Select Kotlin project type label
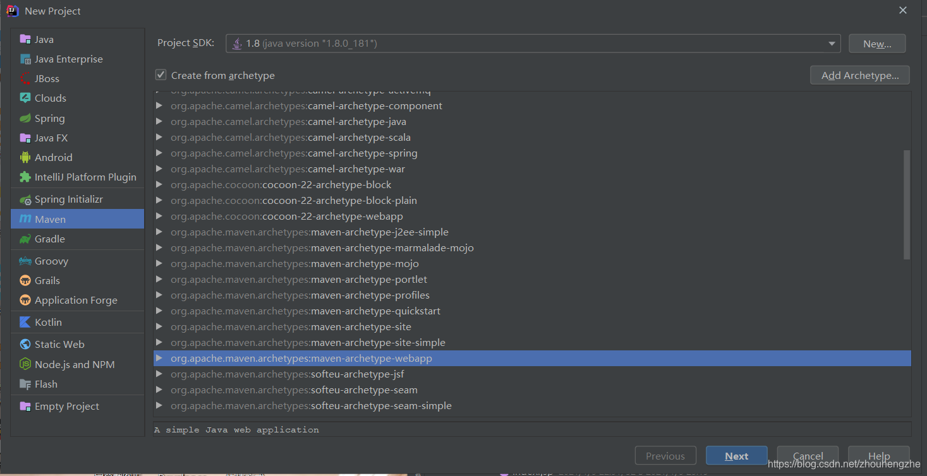 [48, 322]
